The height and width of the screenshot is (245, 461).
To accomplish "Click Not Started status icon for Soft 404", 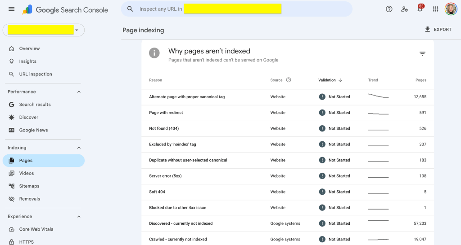I will click(x=322, y=192).
